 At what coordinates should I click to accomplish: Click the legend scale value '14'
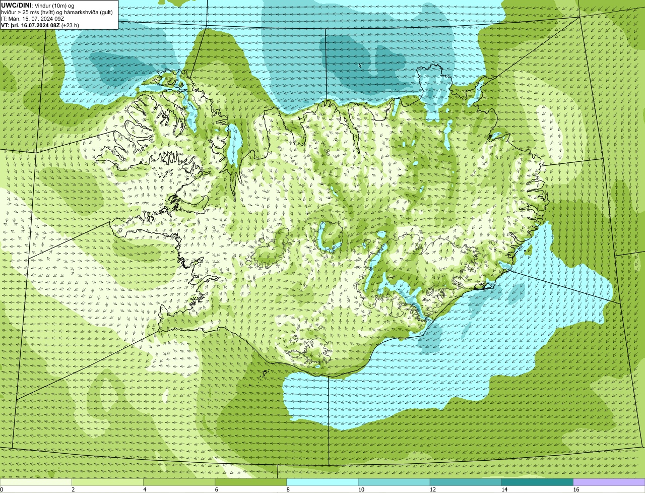[505, 489]
